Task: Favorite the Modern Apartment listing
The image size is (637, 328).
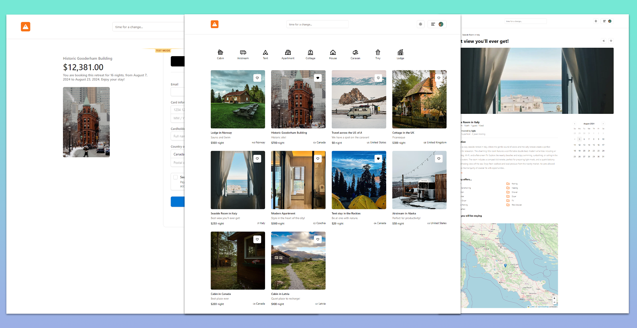Action: [318, 159]
